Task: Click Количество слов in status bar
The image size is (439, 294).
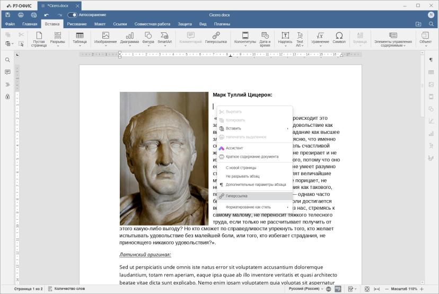Action: (x=66, y=289)
